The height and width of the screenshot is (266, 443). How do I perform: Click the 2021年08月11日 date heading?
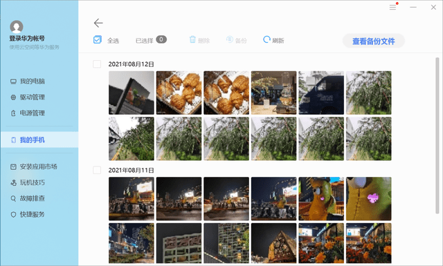click(x=131, y=171)
